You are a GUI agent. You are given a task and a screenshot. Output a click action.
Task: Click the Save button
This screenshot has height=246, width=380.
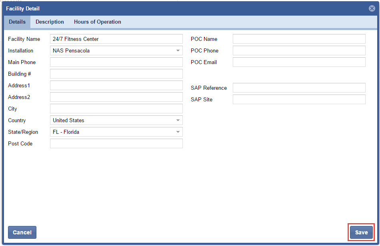pos(361,232)
